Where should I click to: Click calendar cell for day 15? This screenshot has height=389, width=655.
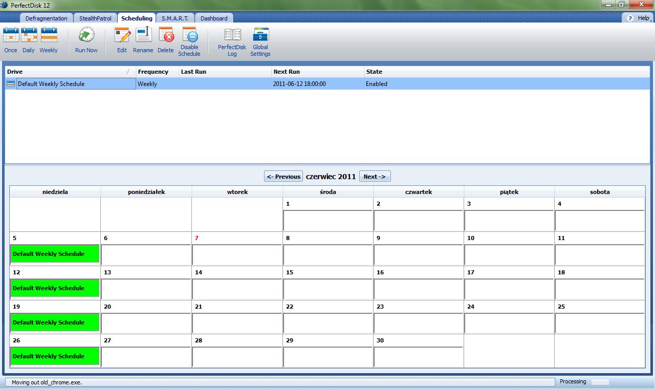click(x=328, y=283)
